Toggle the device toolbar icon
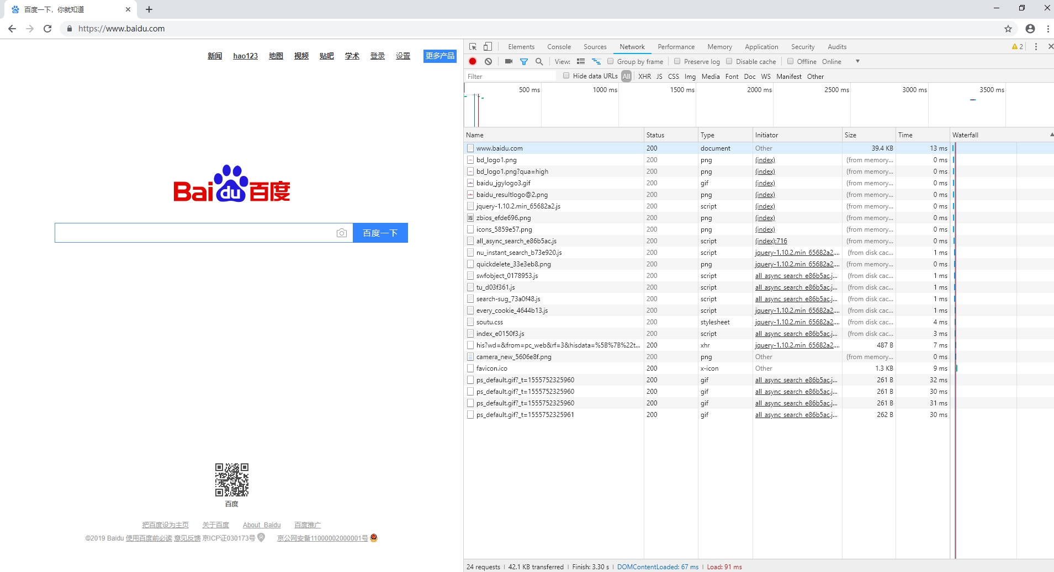 (x=488, y=47)
